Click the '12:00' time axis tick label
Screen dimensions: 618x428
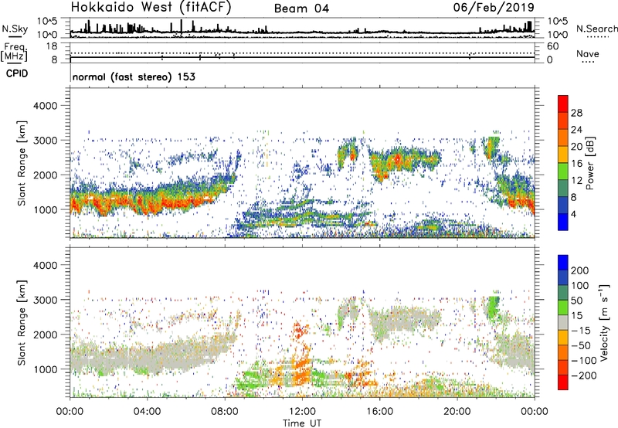tap(302, 412)
